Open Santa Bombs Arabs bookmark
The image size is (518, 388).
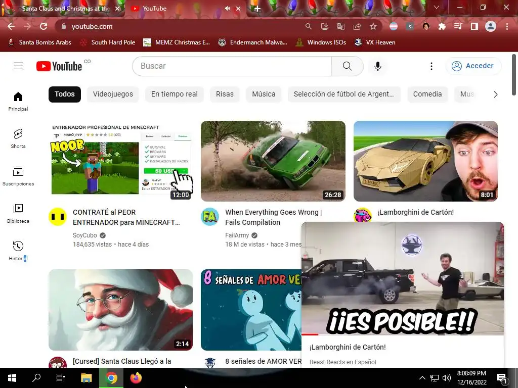click(39, 42)
